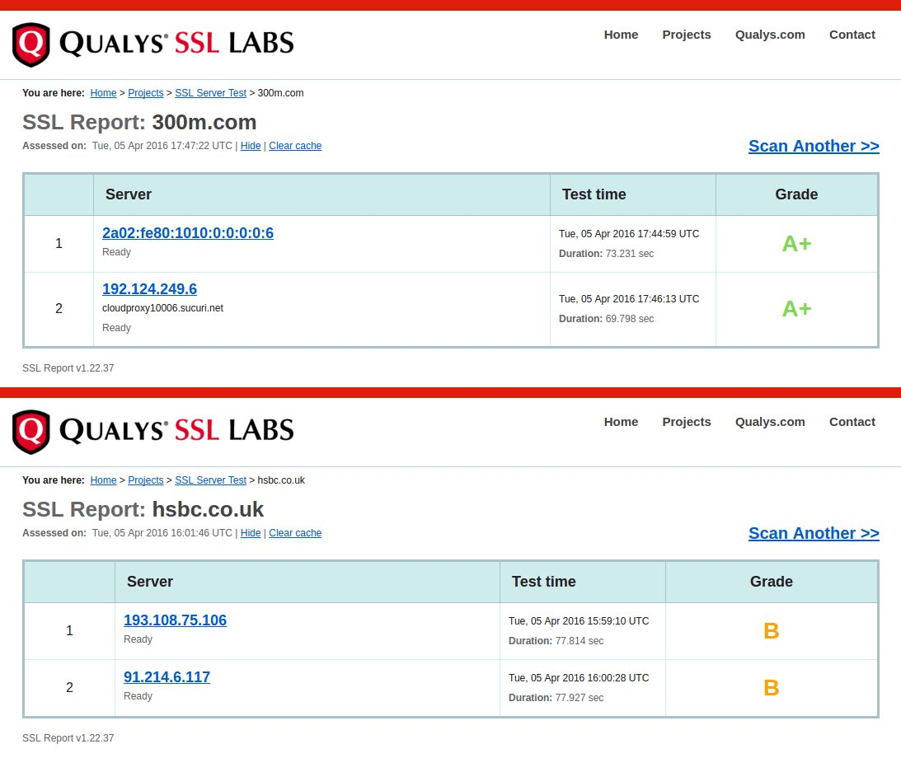The image size is (901, 758).
Task: Go to SSL Server Test breadcrumb for hsbc.co.uk
Action: [x=210, y=480]
